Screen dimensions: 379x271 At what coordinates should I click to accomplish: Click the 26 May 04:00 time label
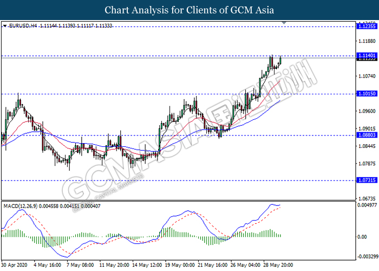coord(246,265)
